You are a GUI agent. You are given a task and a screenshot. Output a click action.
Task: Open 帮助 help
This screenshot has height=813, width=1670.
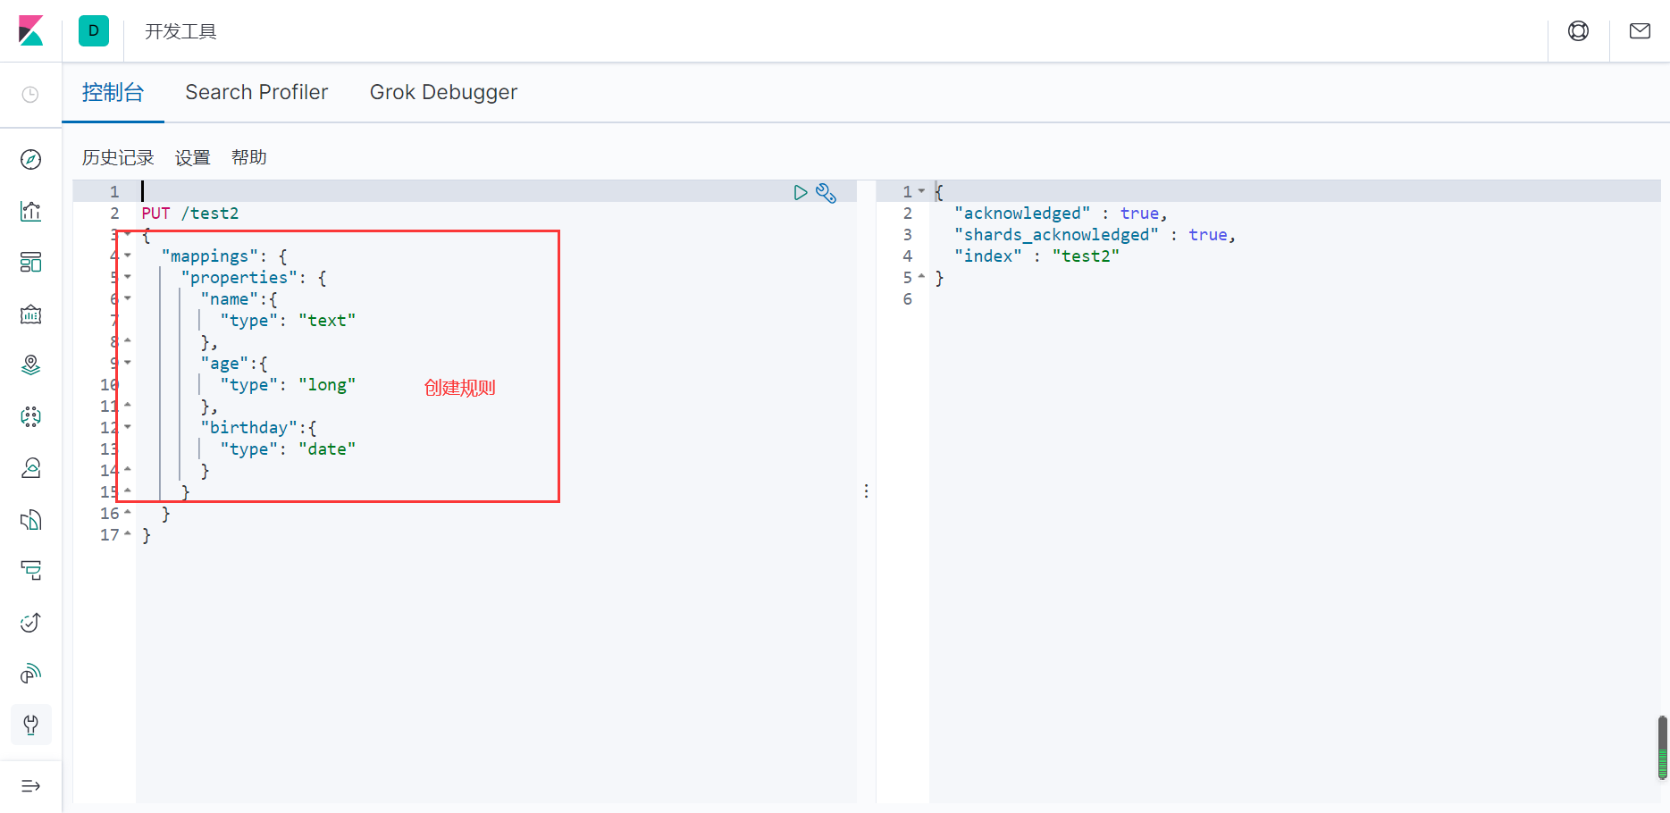point(248,157)
